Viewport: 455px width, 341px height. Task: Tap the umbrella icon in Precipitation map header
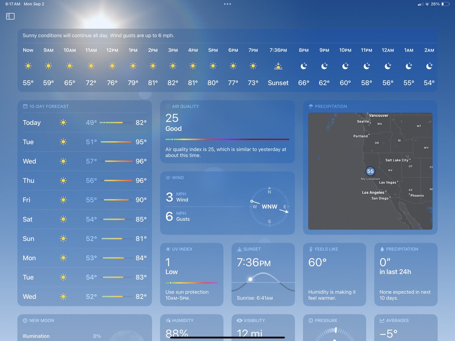[311, 107]
